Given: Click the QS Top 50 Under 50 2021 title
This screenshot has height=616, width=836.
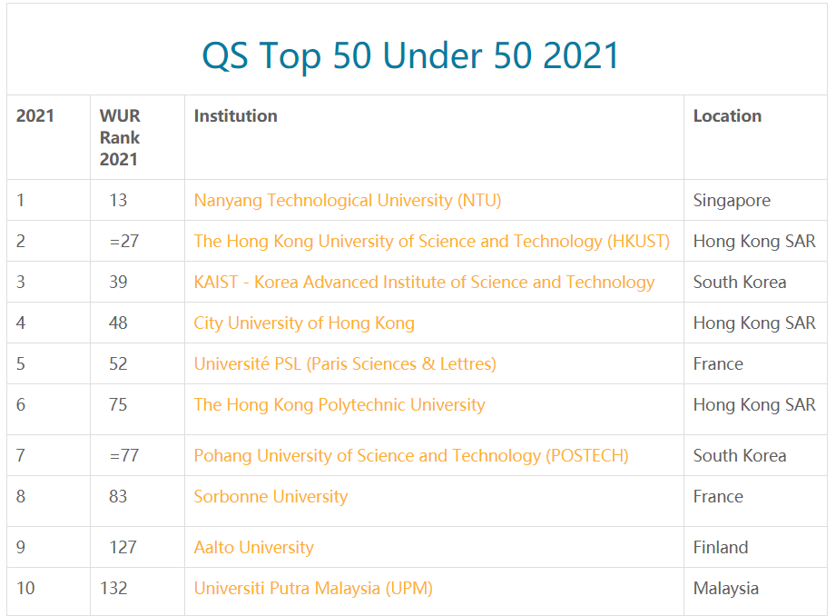Looking at the screenshot, I should [x=410, y=55].
